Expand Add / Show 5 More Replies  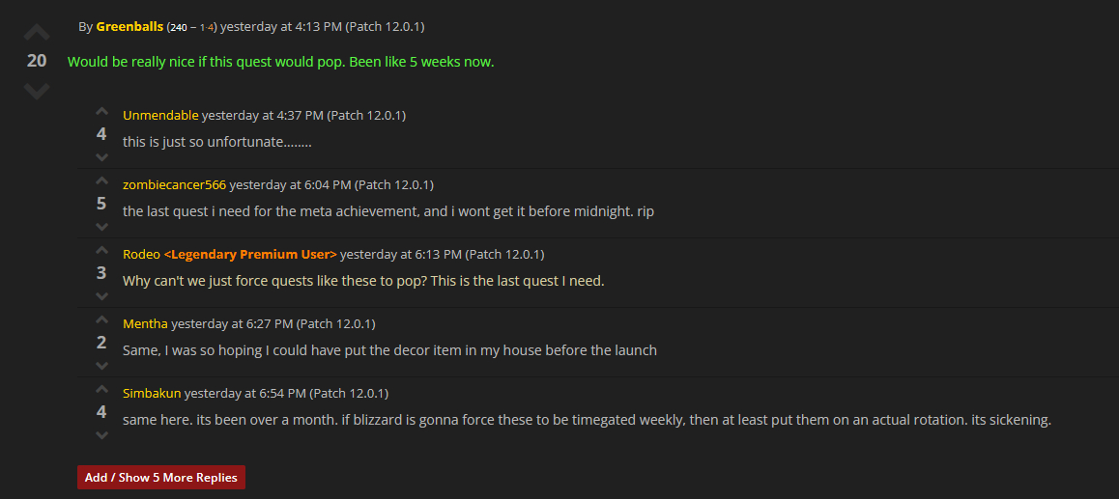[161, 478]
